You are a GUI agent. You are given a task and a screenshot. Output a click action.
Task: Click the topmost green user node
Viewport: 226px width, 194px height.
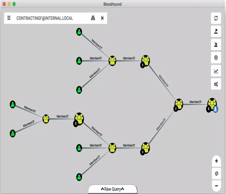(79, 32)
